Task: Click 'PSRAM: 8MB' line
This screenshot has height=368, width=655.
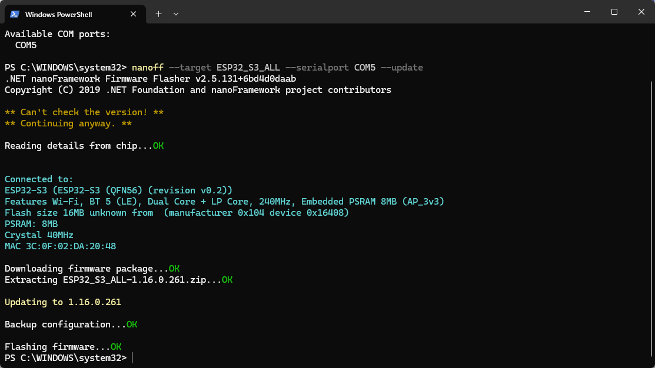Action: (x=31, y=224)
